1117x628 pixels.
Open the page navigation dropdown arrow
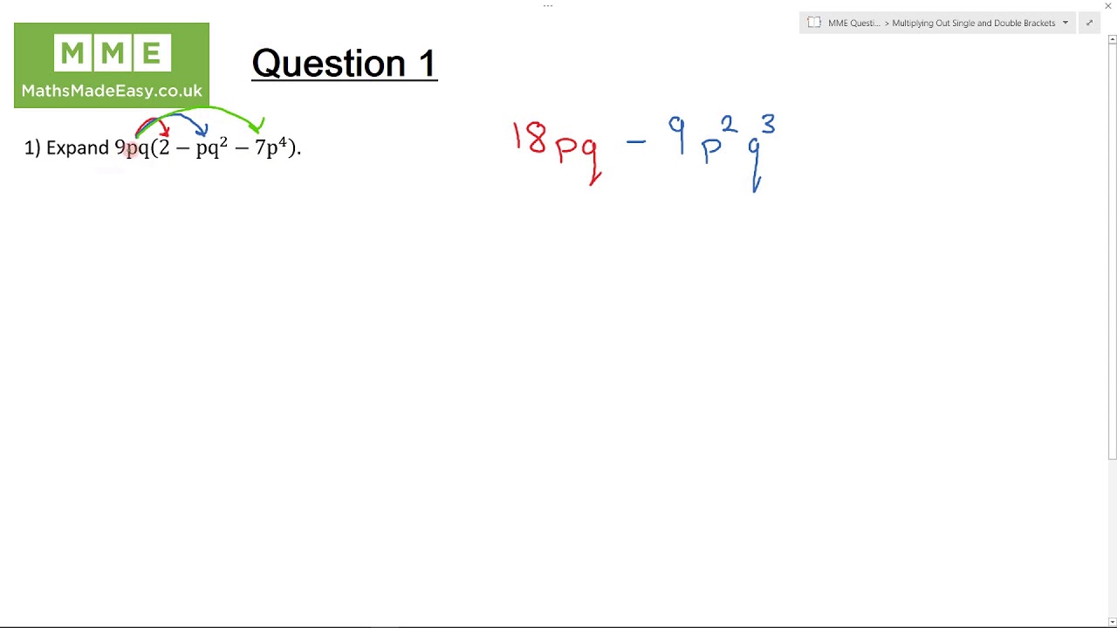click(1065, 23)
